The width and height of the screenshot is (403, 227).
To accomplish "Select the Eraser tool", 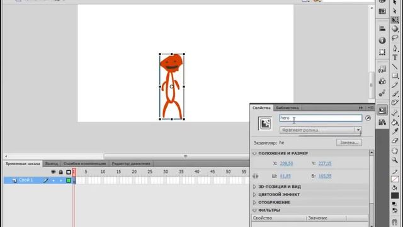I will pos(395,141).
